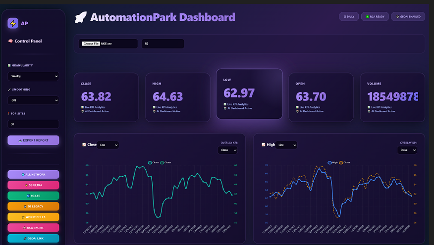Click the NKE.csv file name text

coord(107,44)
